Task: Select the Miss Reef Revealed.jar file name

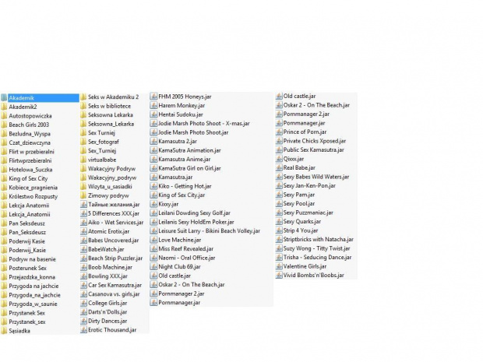Action: (x=185, y=248)
